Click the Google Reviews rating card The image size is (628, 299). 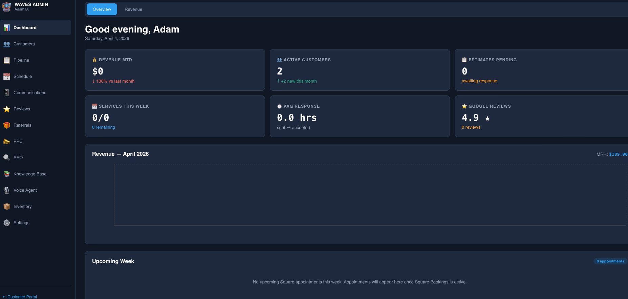(x=541, y=116)
